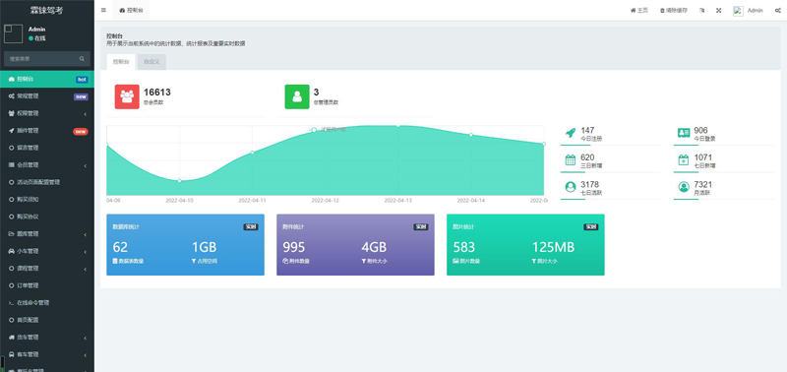Click the car icon beside 小车管理
Viewport: 787px width, 372px height.
(x=12, y=251)
